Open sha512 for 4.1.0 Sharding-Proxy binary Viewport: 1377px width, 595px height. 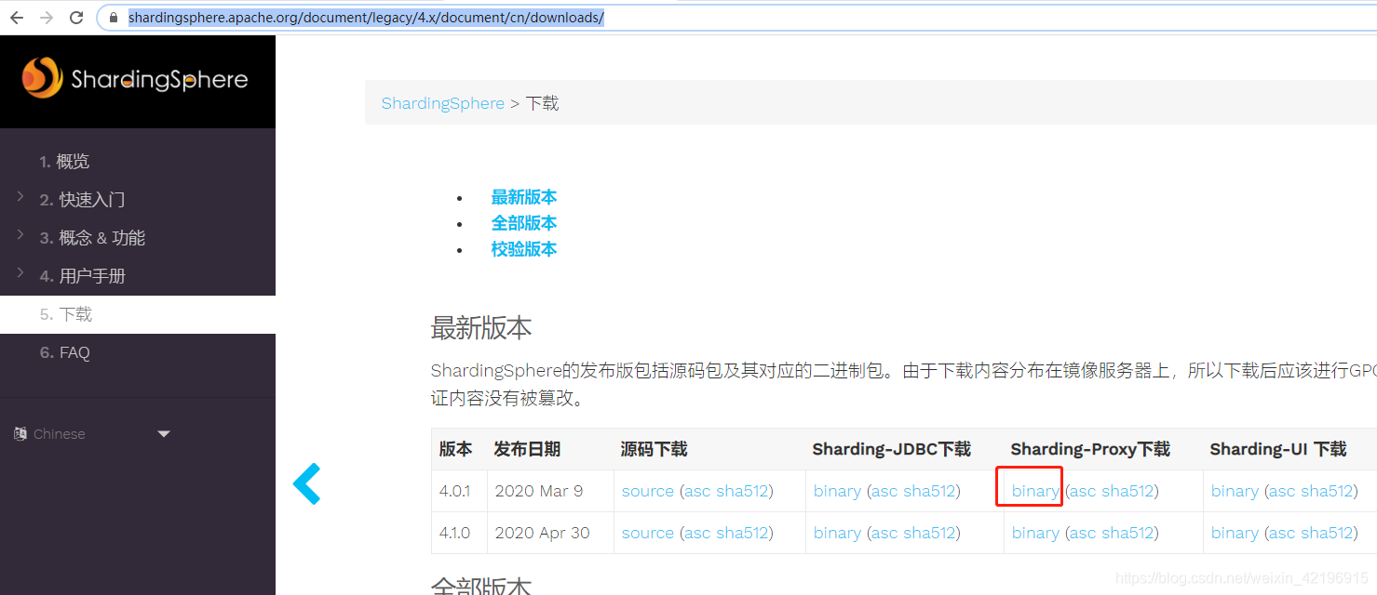(1128, 533)
